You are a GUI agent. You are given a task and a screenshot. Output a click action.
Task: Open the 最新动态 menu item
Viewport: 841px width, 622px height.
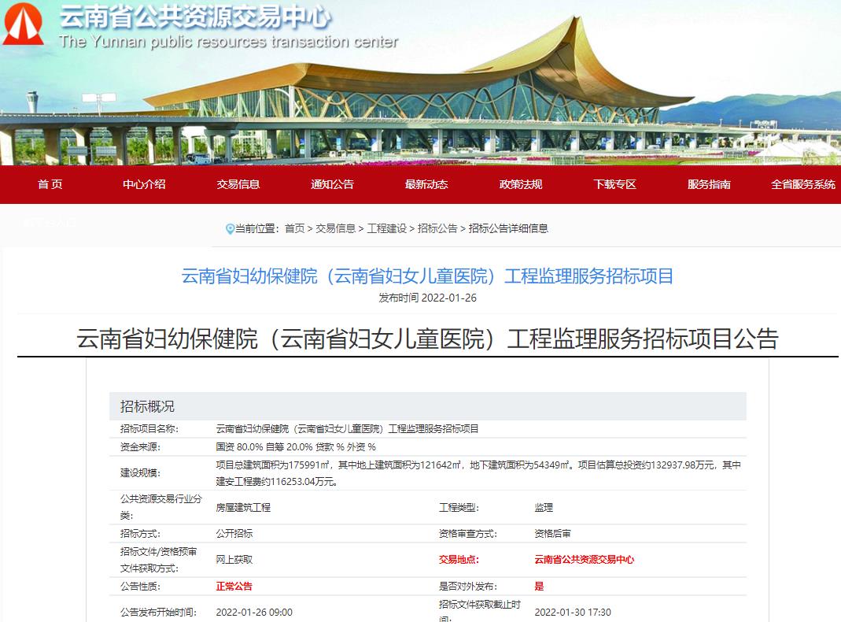pyautogui.click(x=426, y=184)
